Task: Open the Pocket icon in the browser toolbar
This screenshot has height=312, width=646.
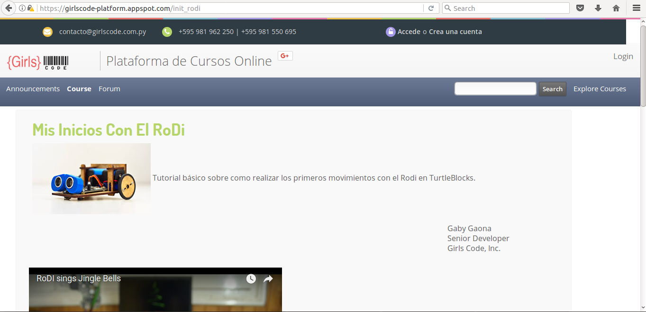Action: point(580,8)
